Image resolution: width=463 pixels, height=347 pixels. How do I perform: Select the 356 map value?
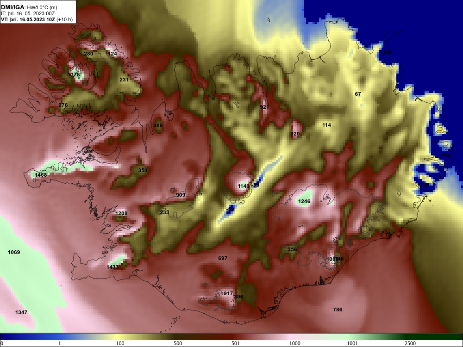point(292,249)
